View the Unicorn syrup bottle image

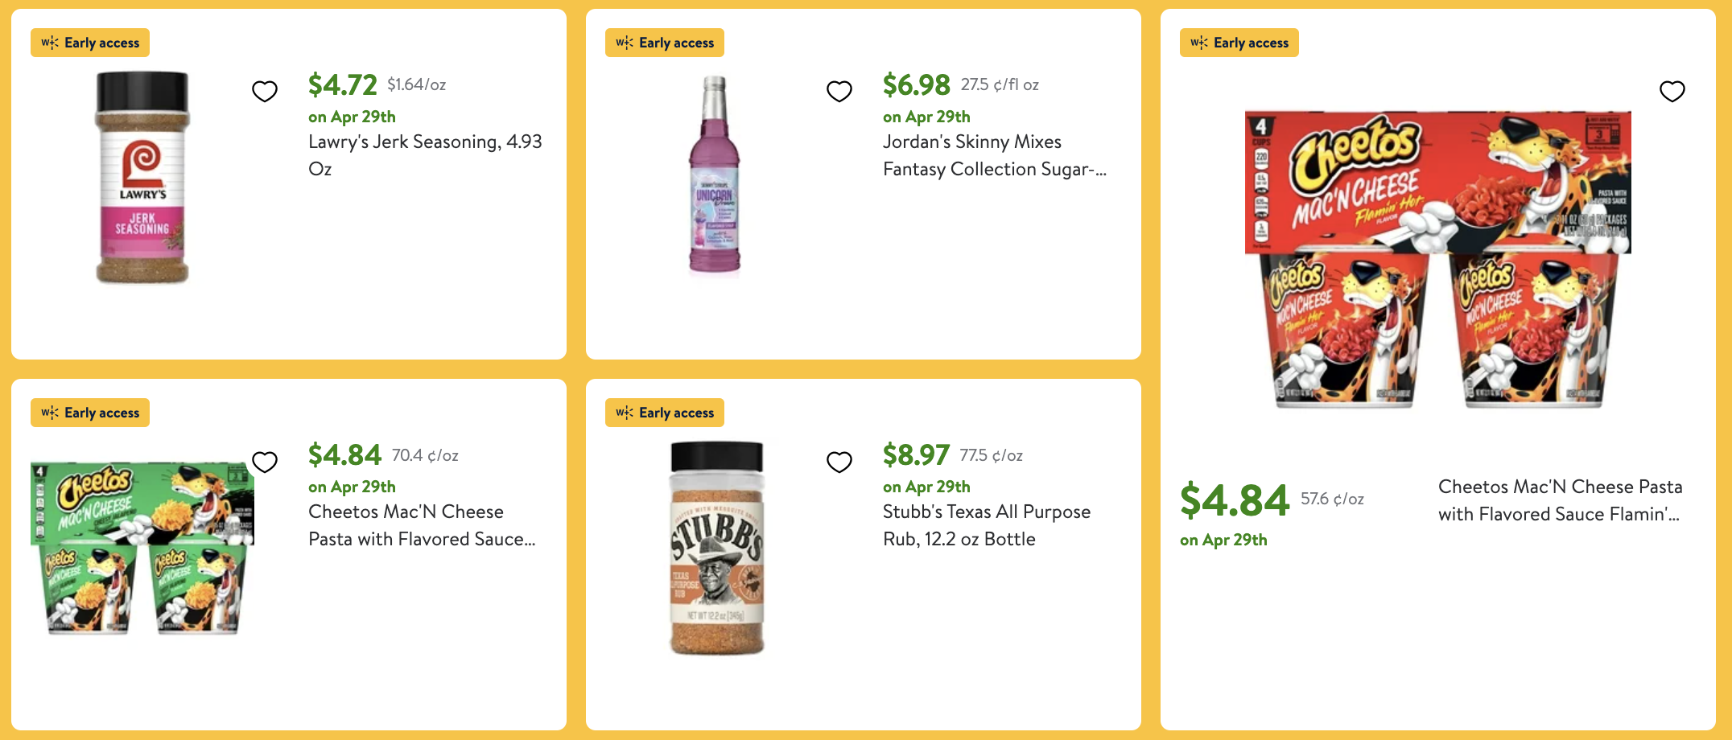click(715, 177)
